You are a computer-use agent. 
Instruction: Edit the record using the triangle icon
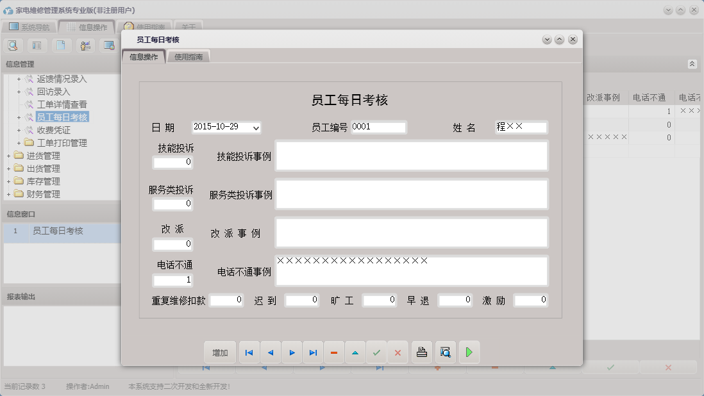(x=355, y=352)
